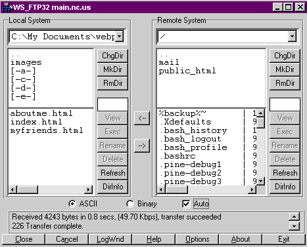Select myfriends.html in local files
This screenshot has height=247, width=307.
pyautogui.click(x=47, y=130)
